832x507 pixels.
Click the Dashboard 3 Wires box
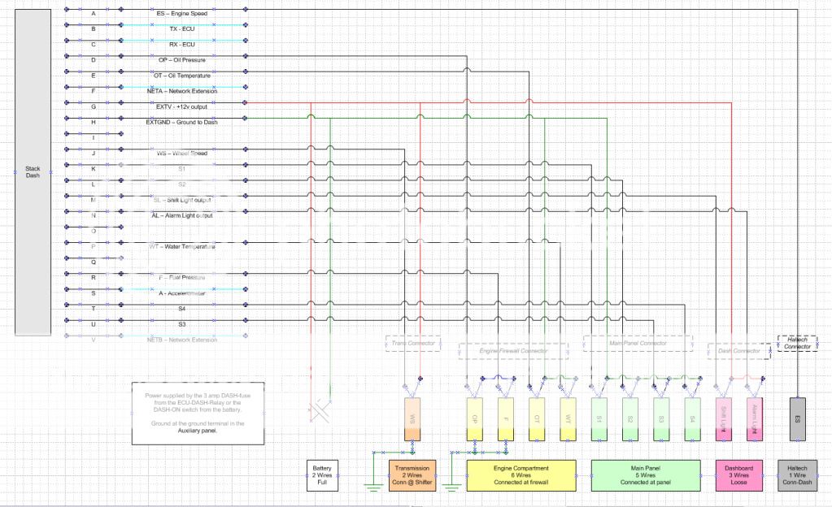click(x=739, y=475)
